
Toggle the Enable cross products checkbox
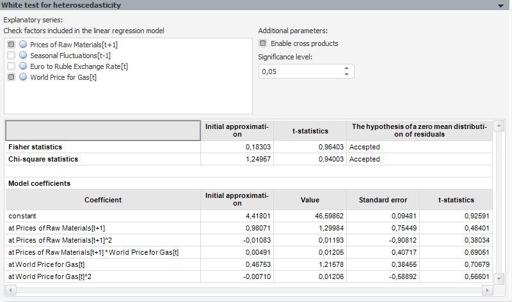(x=262, y=43)
